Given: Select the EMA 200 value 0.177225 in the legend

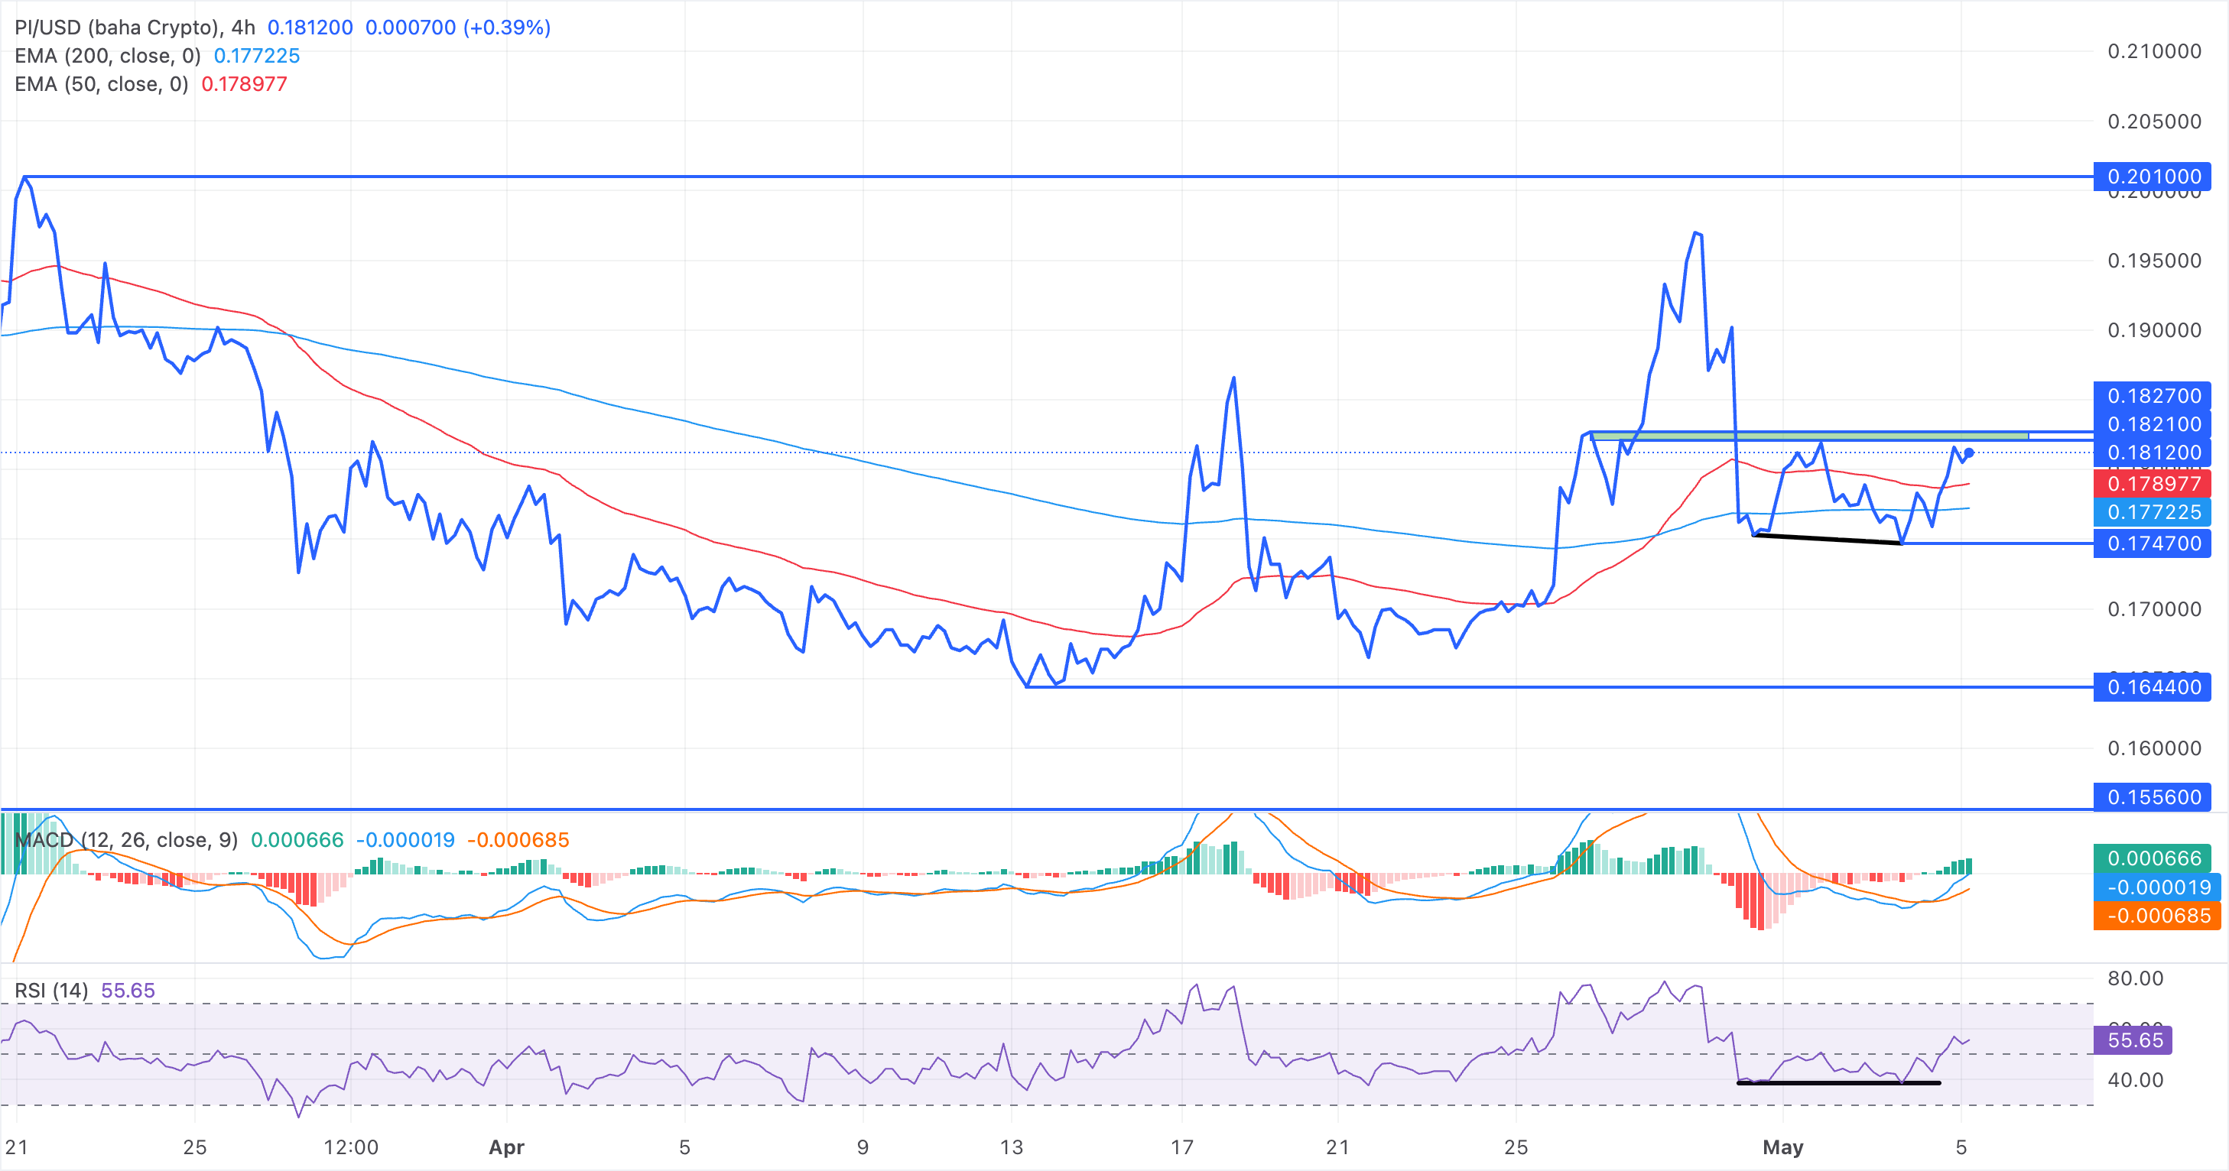Looking at the screenshot, I should pos(257,57).
